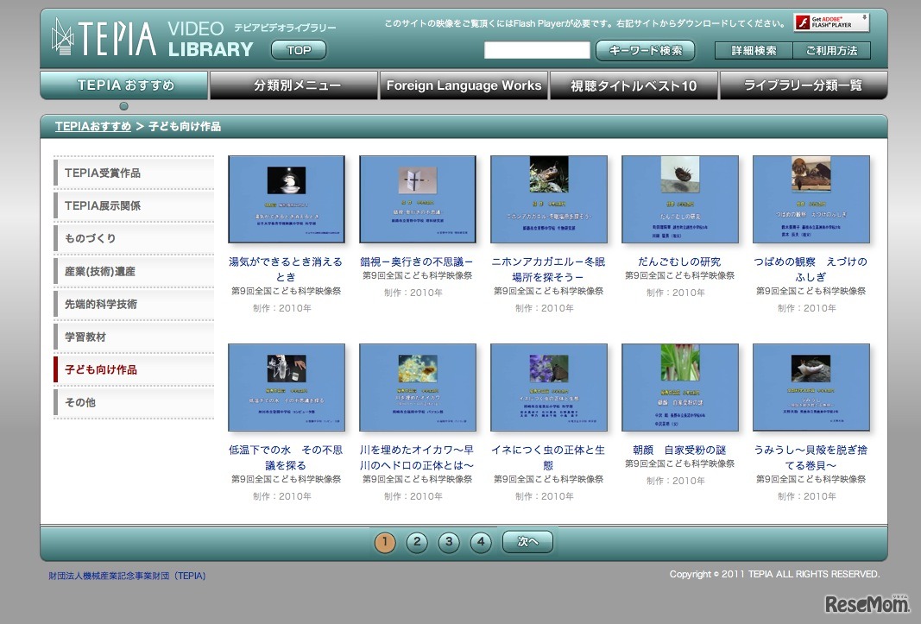Switch to Foreign Language Works tab
This screenshot has height=624, width=921.
[x=464, y=85]
